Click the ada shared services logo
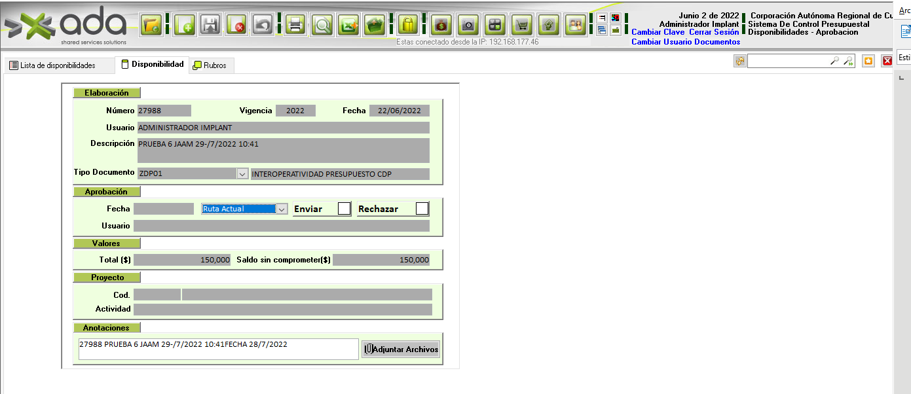Image resolution: width=911 pixels, height=394 pixels. point(65,26)
